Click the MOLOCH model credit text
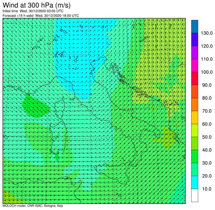The height and width of the screenshot is (210, 215). tap(33, 205)
